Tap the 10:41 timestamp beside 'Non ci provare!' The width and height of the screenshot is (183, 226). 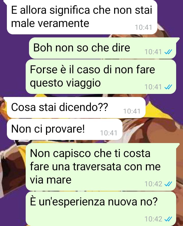[109, 133]
